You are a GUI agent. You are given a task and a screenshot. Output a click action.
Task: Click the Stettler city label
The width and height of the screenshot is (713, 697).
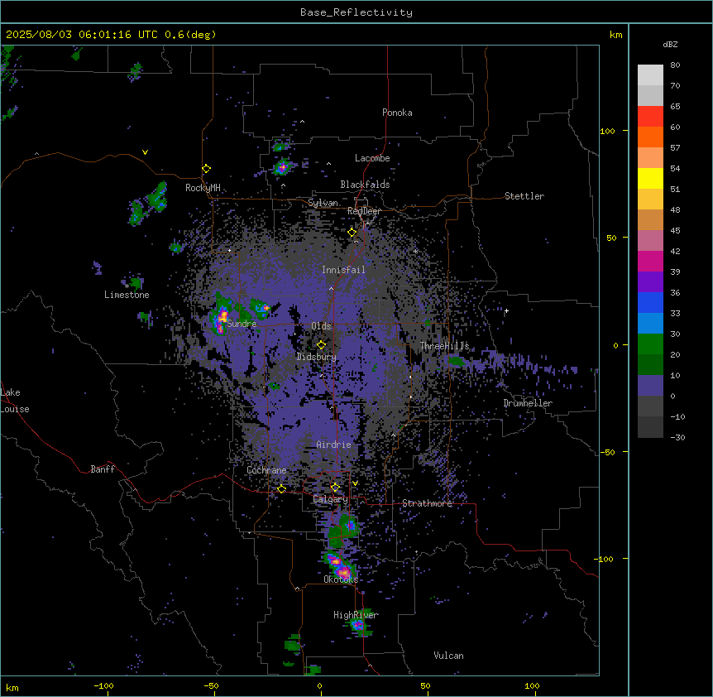point(524,196)
